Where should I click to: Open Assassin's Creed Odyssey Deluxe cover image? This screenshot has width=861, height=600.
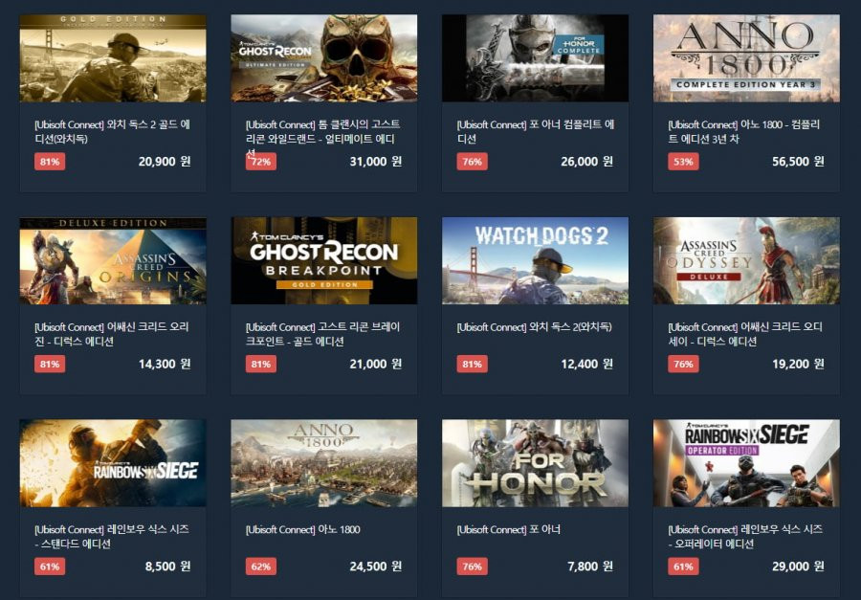(x=746, y=261)
